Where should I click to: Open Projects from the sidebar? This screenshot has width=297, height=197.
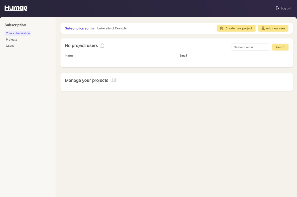click(x=12, y=39)
